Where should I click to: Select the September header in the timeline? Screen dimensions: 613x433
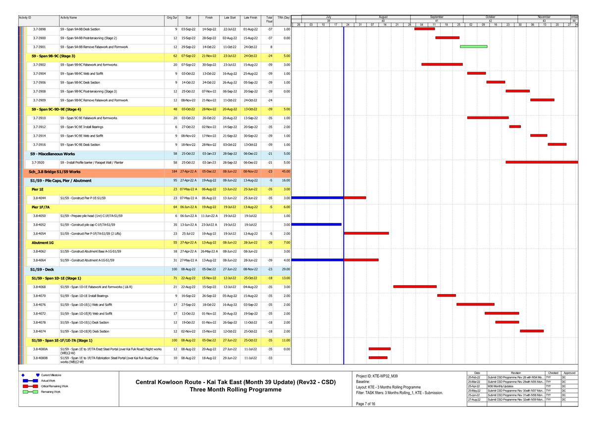click(436, 16)
